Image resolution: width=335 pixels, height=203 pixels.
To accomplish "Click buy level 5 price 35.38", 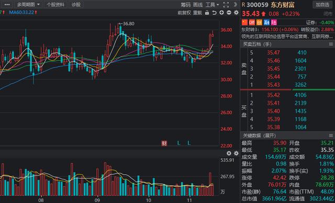I will [273, 127].
